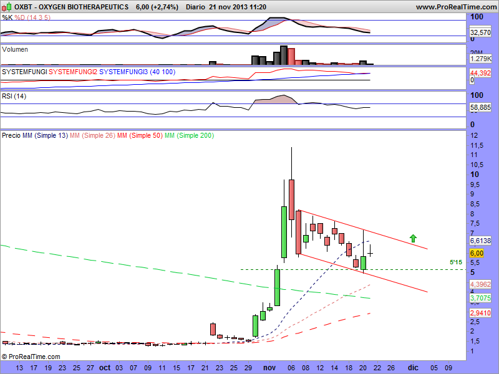Select the blue SYSTEMFUNGI3 (40 100) label

click(137, 72)
